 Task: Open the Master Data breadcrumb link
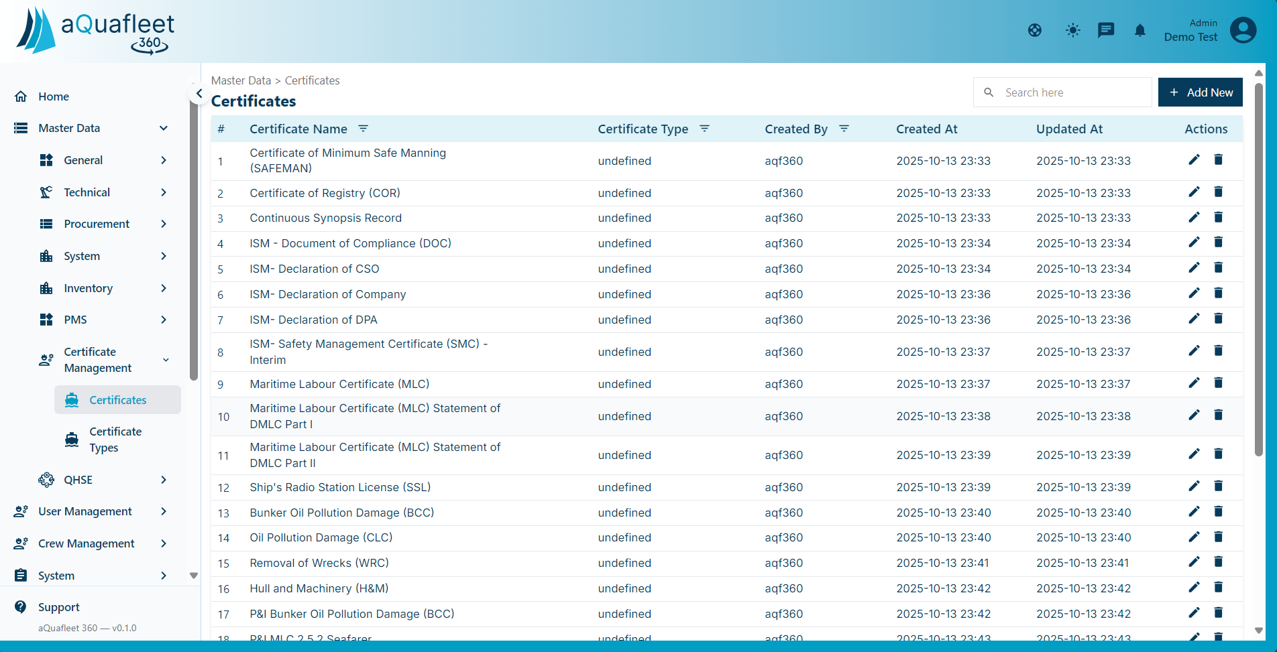click(241, 80)
